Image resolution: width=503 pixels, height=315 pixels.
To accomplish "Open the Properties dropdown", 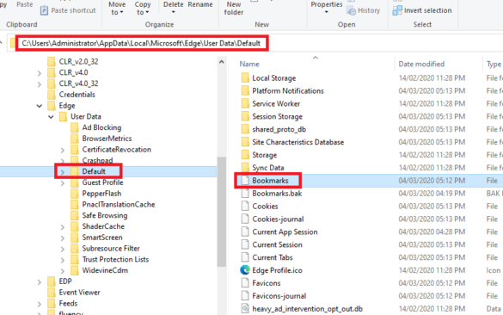I will click(327, 8).
